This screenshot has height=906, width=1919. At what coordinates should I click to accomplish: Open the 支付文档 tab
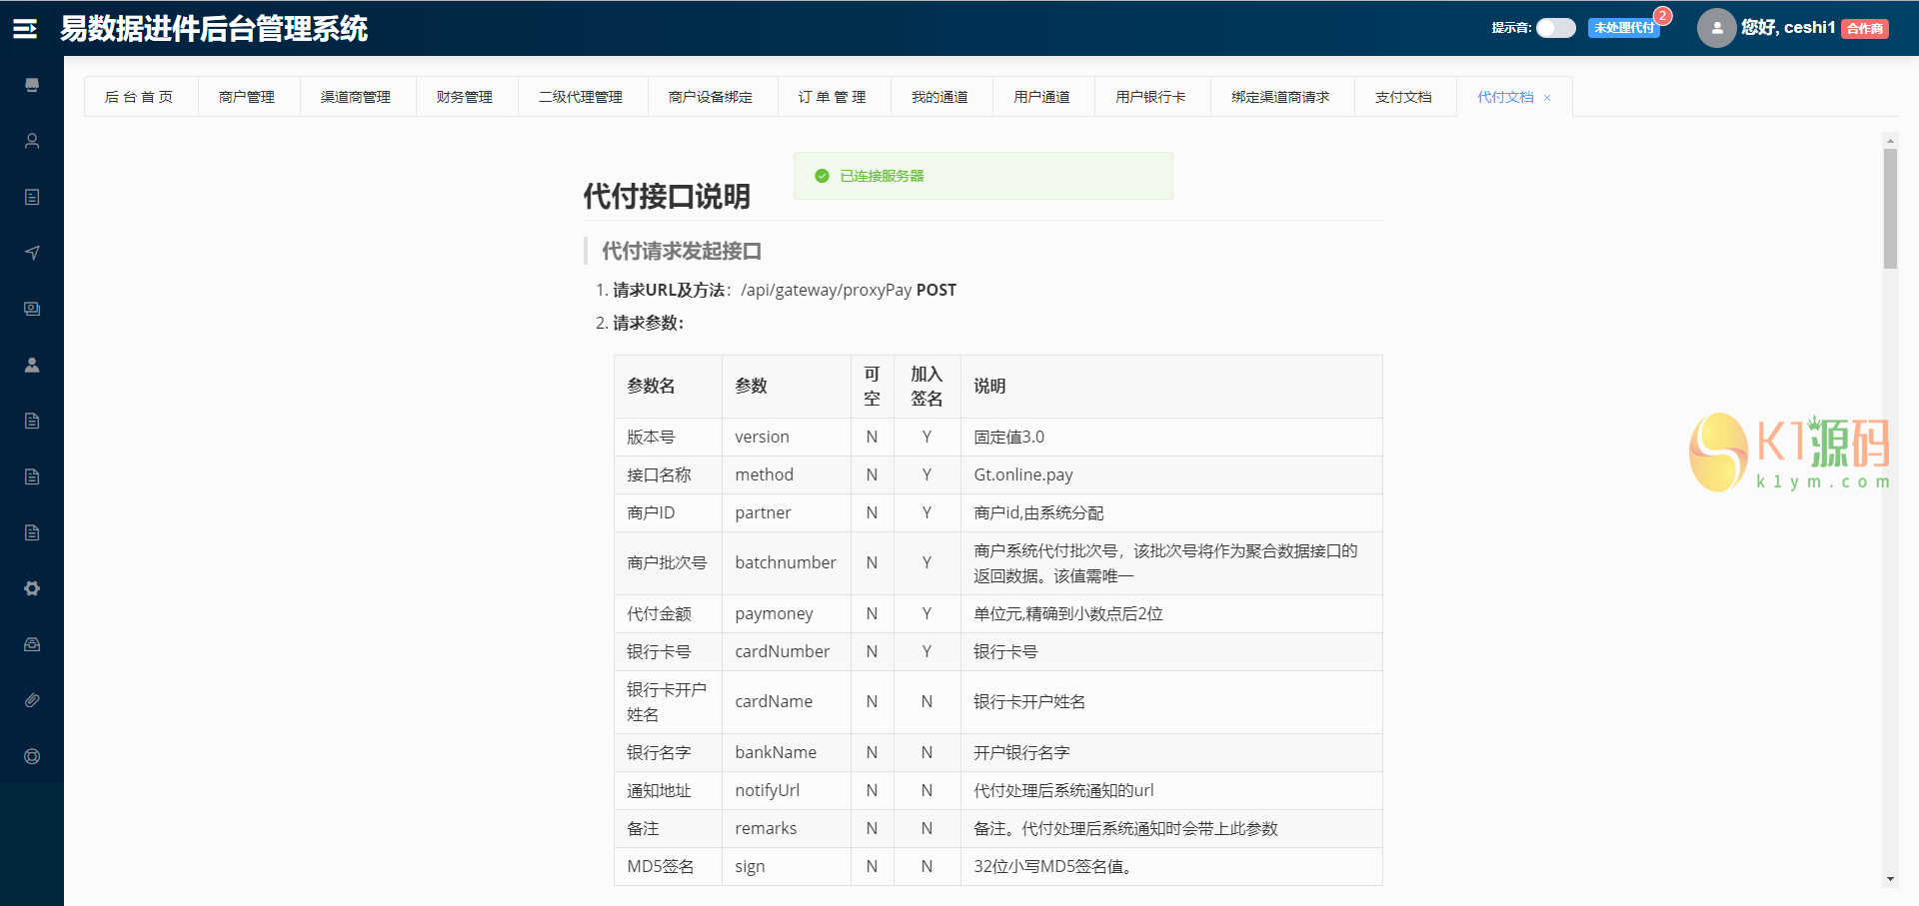pyautogui.click(x=1403, y=97)
